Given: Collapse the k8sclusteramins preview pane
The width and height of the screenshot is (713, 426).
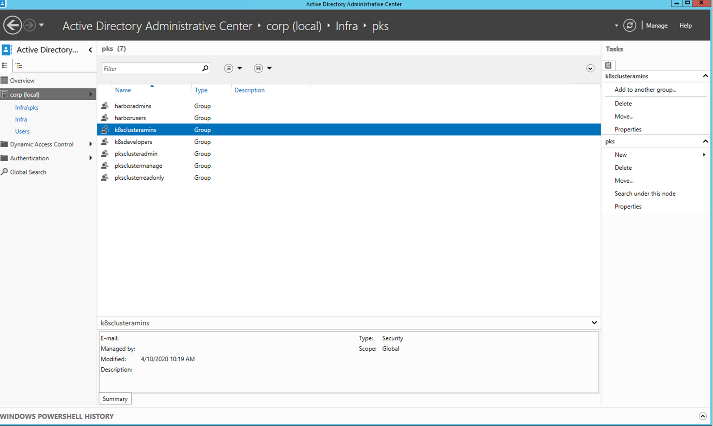Looking at the screenshot, I should click(x=594, y=323).
